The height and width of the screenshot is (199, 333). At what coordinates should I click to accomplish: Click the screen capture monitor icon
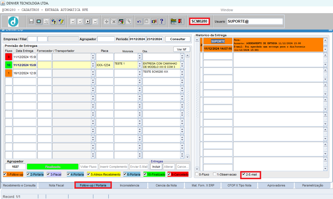39,21
